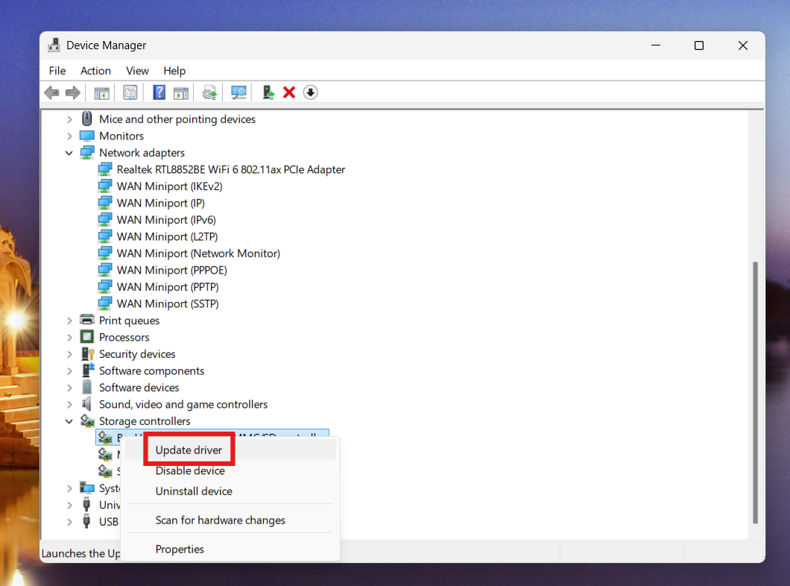Click the Scan for hardware changes icon
Image resolution: width=790 pixels, height=586 pixels.
point(238,92)
